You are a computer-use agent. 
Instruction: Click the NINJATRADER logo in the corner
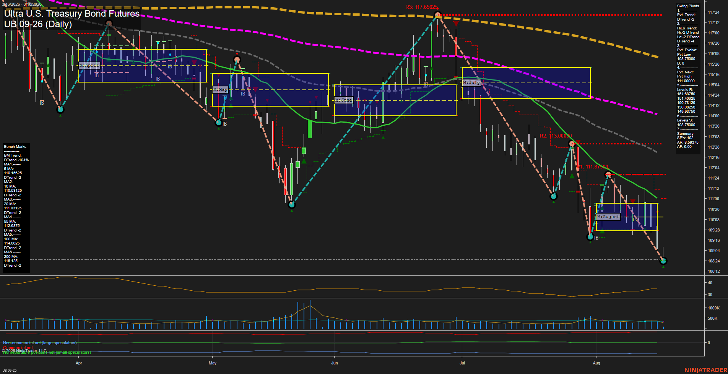(706, 370)
